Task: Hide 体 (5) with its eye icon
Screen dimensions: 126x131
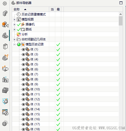Action: (23, 64)
